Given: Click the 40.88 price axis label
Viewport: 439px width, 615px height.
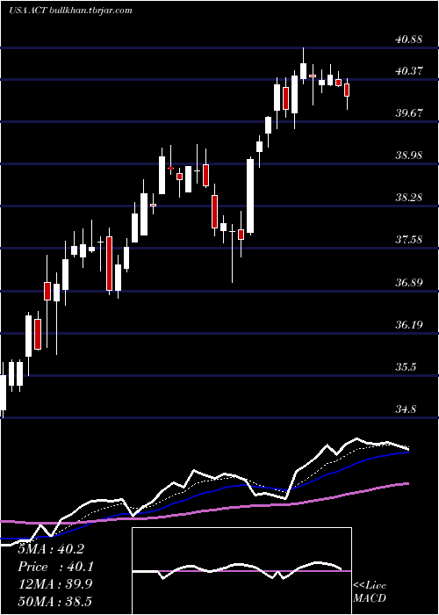Looking at the screenshot, I should pos(409,40).
